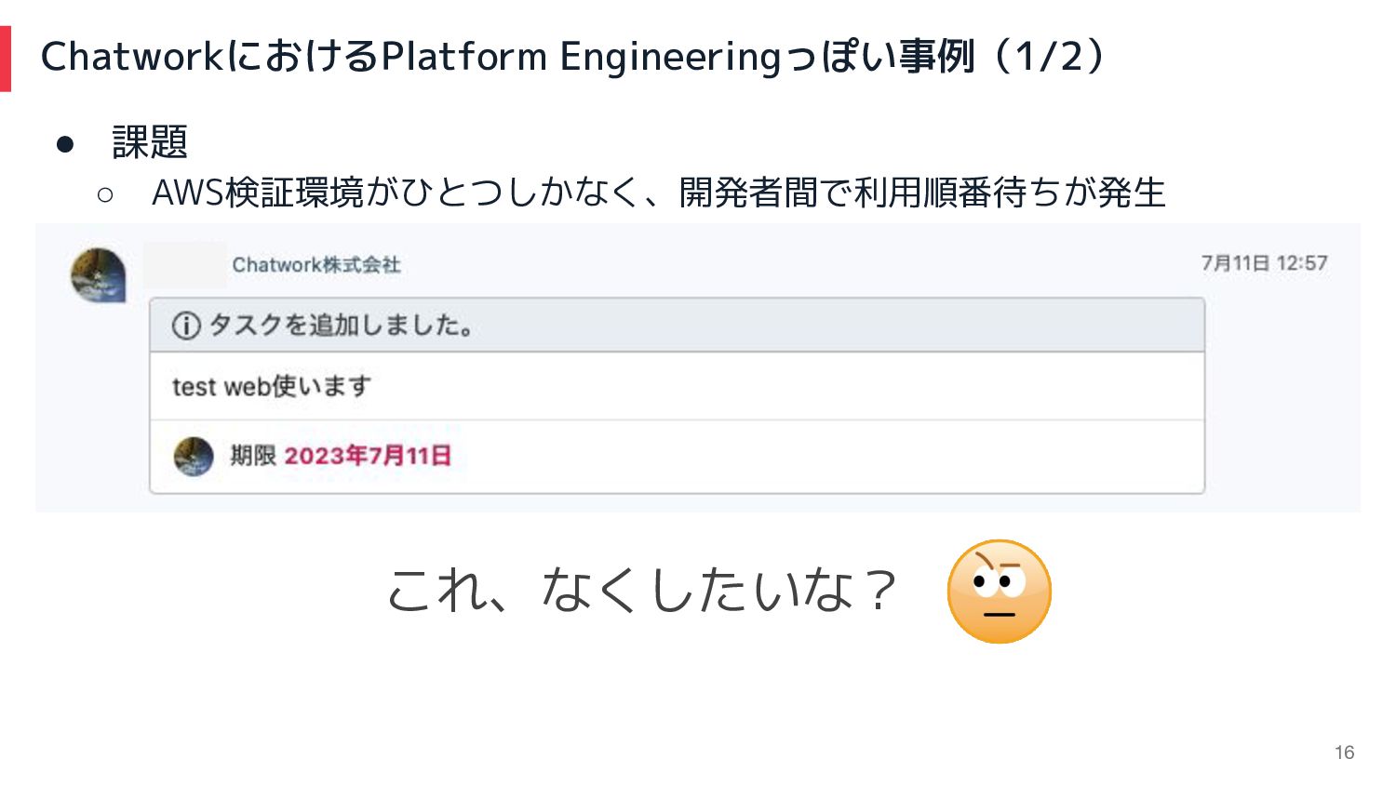Click the small assignee avatar near 期限
The height and width of the screenshot is (785, 1396).
point(194,457)
